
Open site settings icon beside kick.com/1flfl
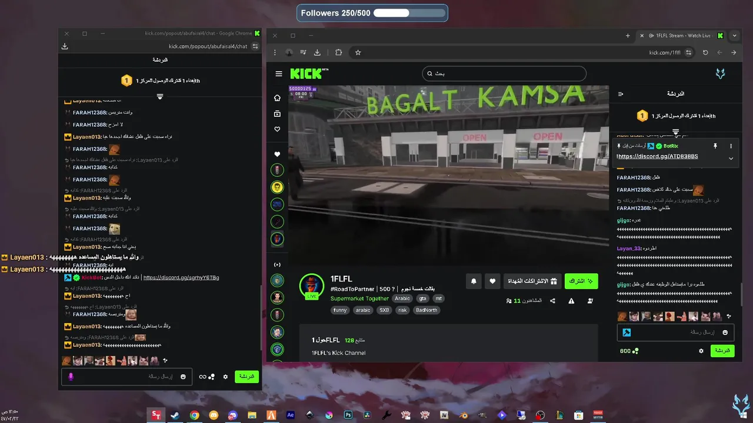point(689,52)
